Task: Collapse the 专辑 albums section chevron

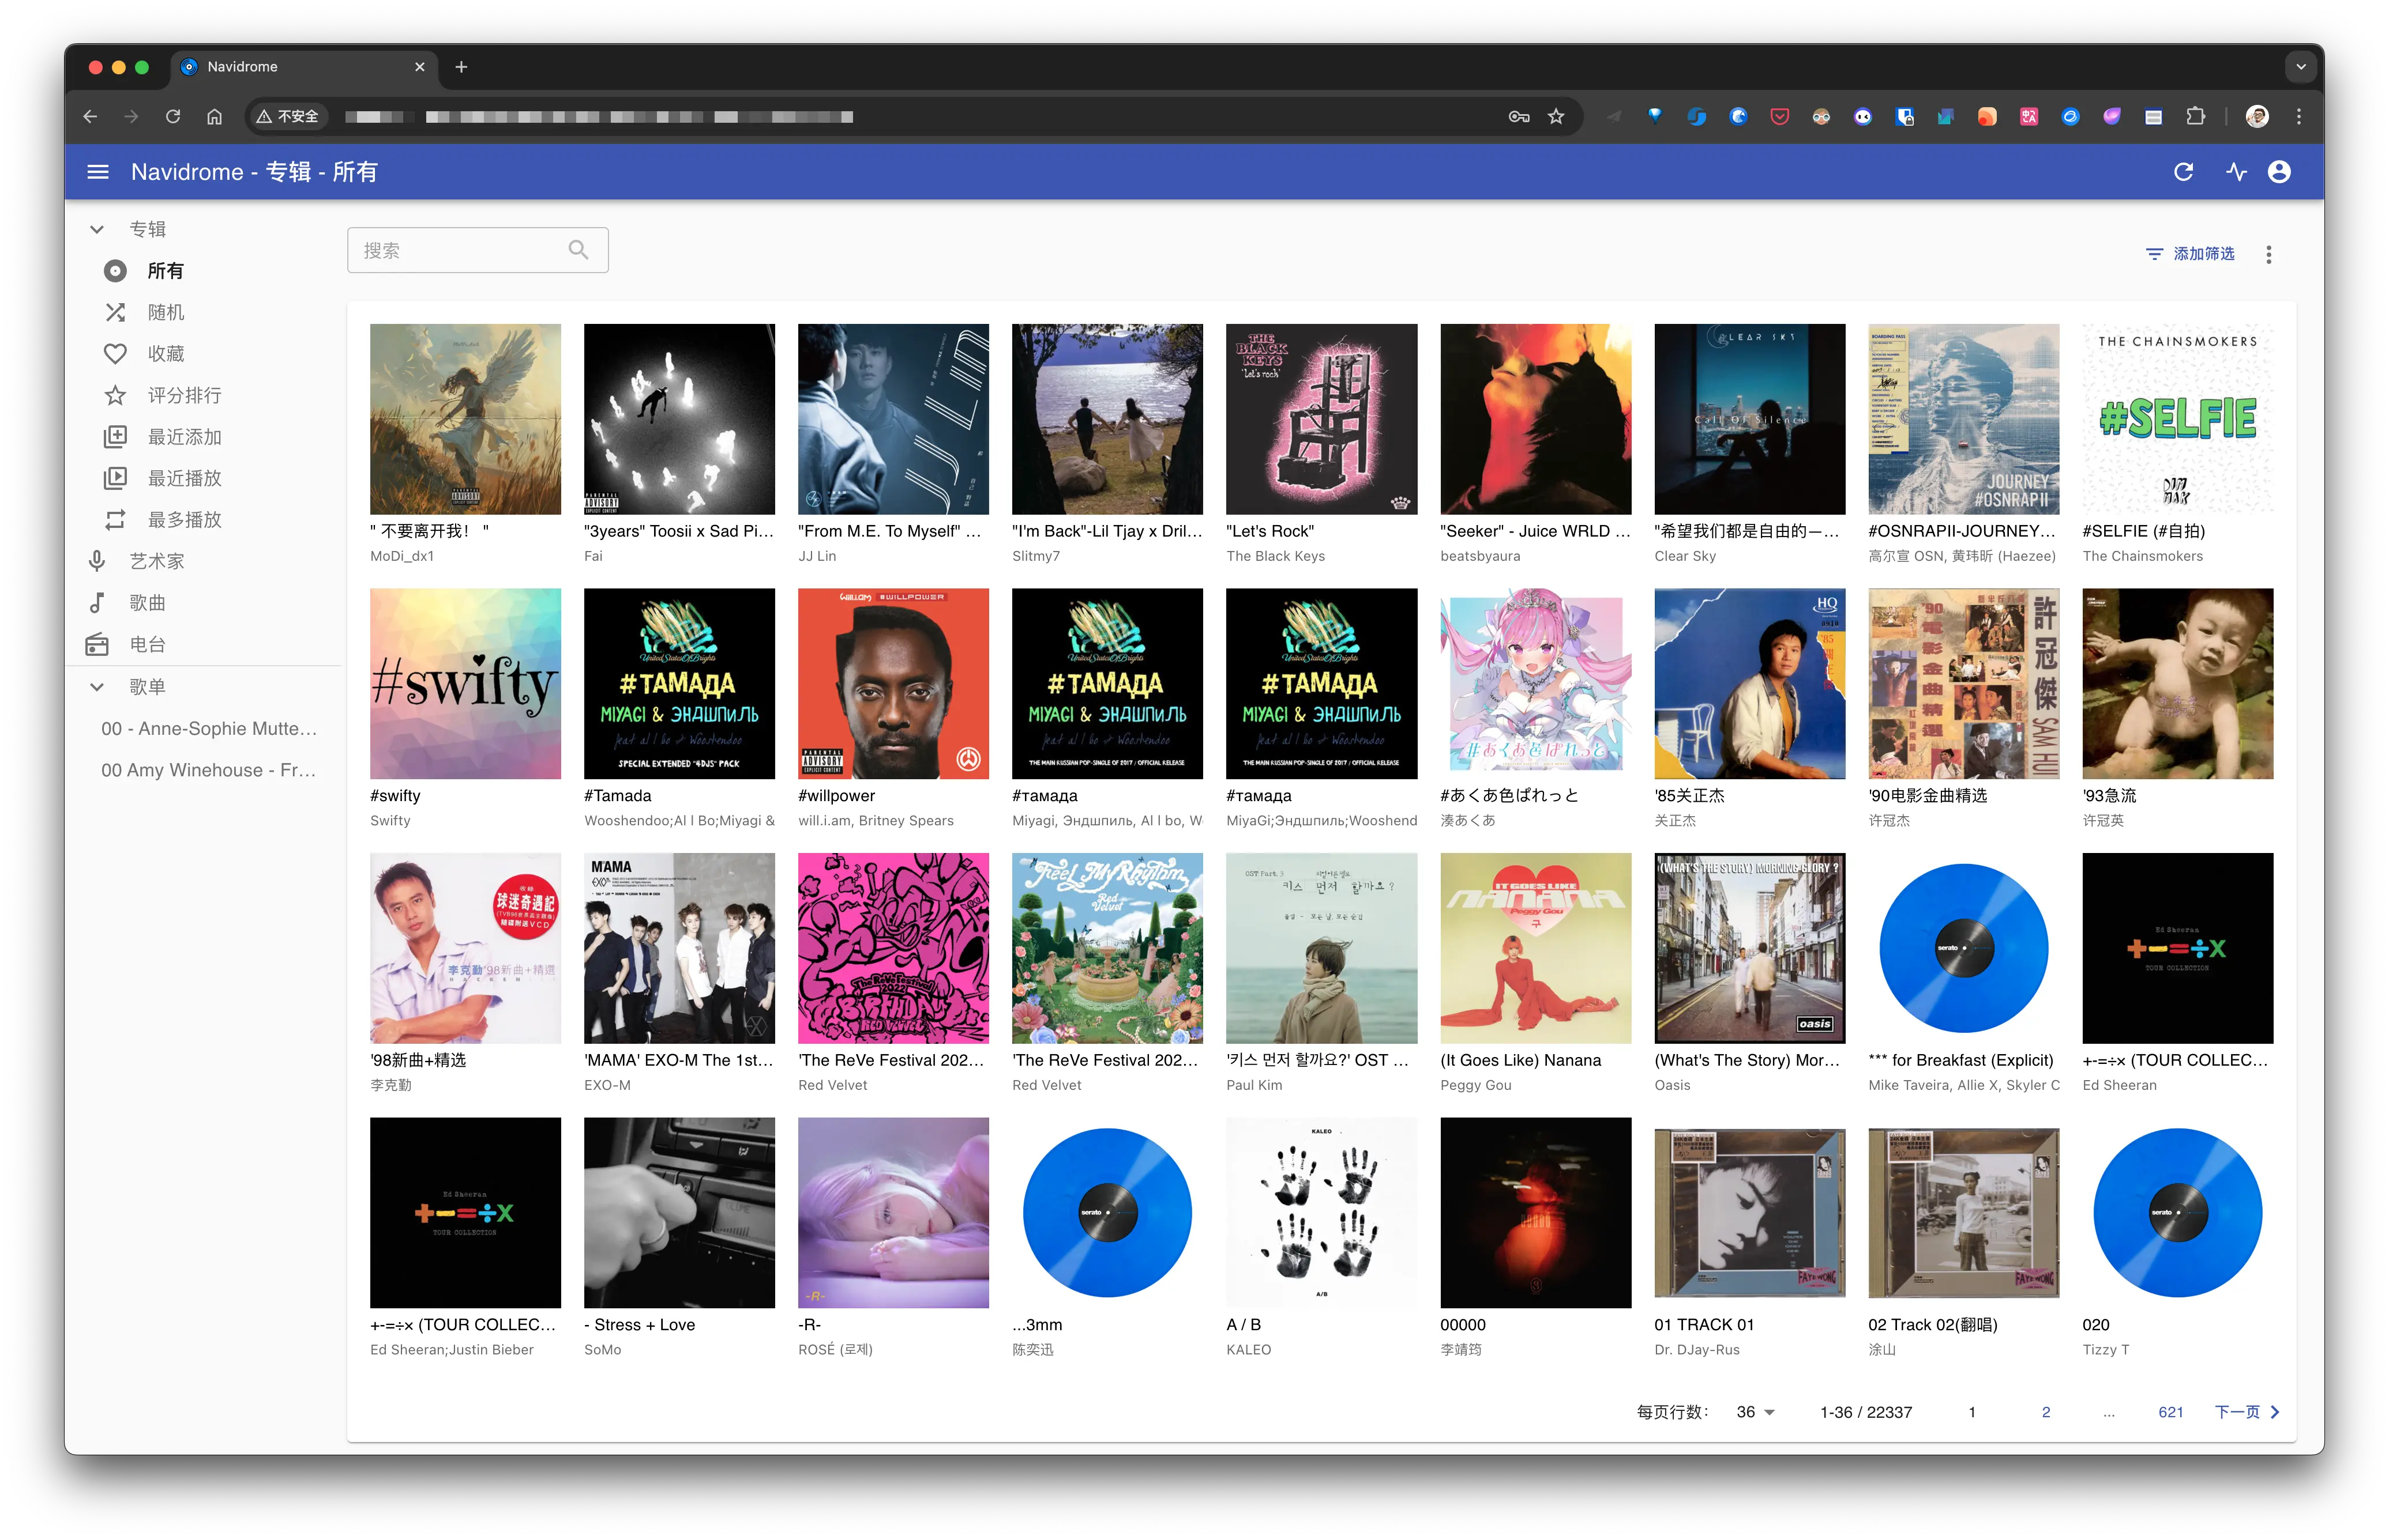Action: click(x=97, y=229)
